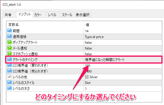Open the Typical price value dropdown

[x=123, y=37]
